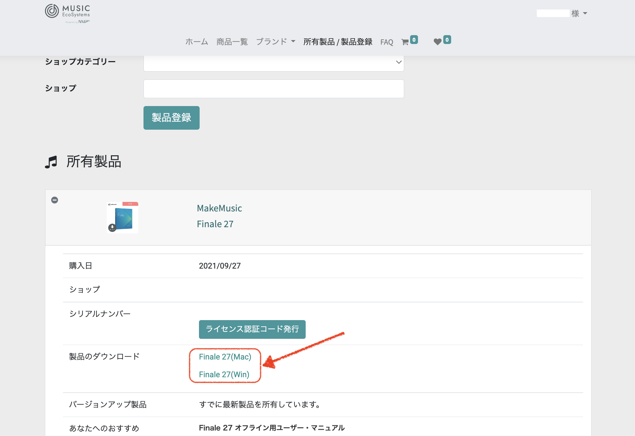Image resolution: width=635 pixels, height=436 pixels.
Task: Click the 製品登録 button
Action: (171, 118)
